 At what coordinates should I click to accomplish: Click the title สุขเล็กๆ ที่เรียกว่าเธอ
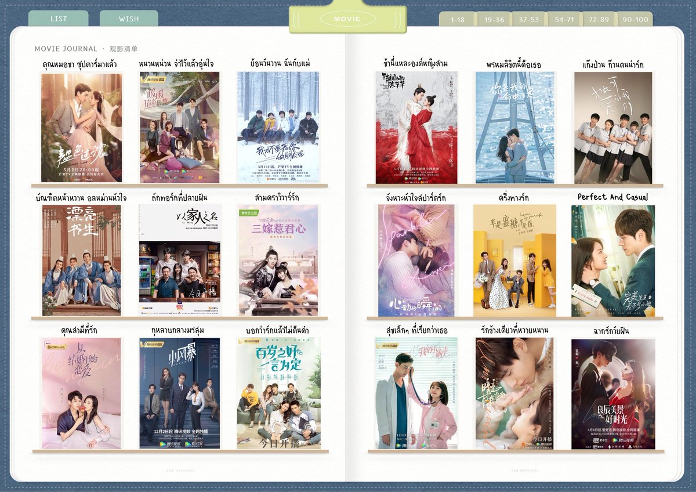coord(416,331)
